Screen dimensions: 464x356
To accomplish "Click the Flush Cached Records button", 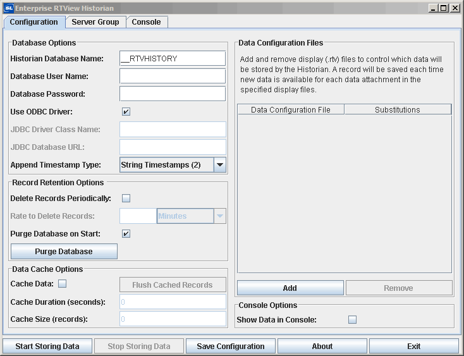I will pos(173,285).
